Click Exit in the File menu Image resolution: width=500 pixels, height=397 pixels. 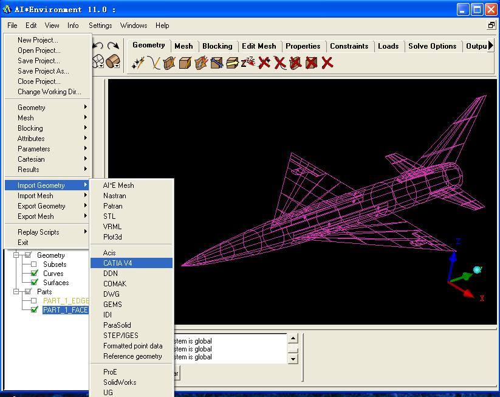pos(48,242)
